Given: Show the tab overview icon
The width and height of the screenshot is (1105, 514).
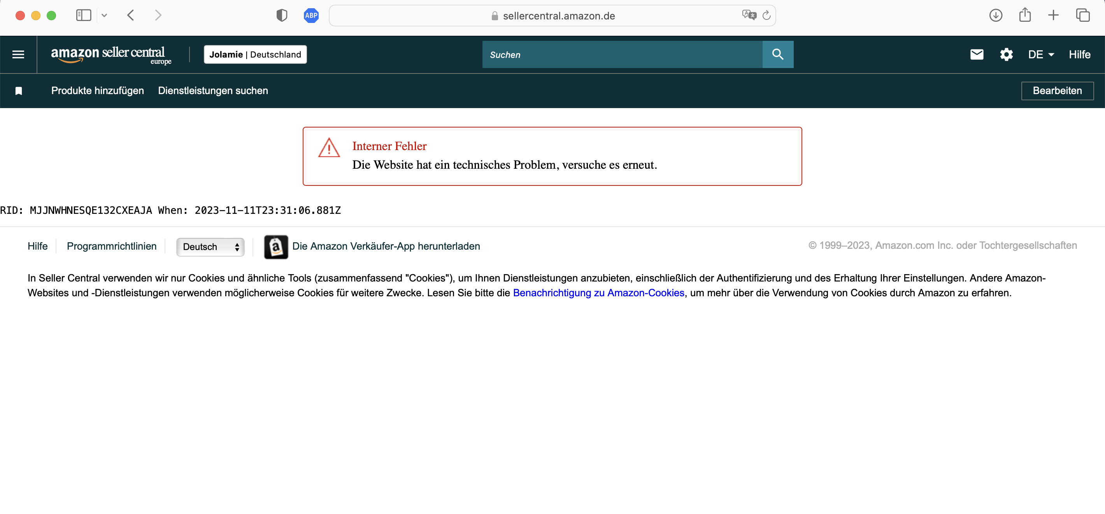Looking at the screenshot, I should (x=1083, y=16).
